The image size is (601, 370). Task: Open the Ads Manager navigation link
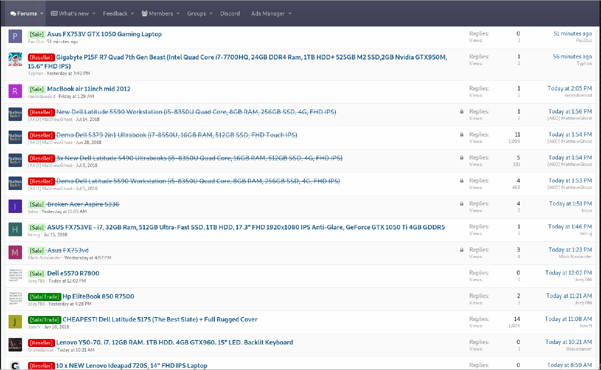(x=268, y=13)
